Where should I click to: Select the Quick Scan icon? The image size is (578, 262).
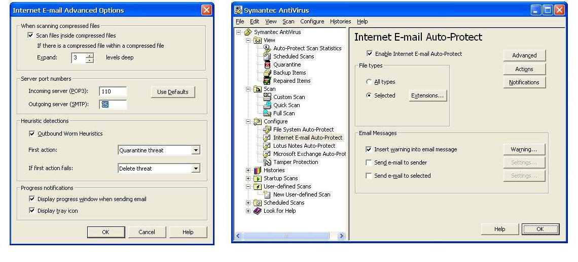point(267,105)
